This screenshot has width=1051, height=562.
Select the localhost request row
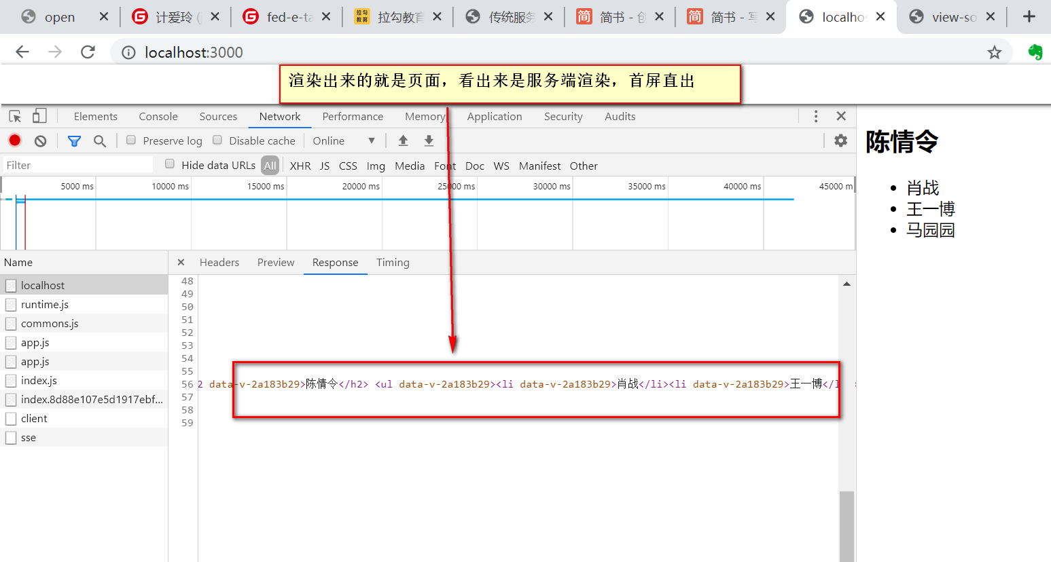(x=84, y=285)
